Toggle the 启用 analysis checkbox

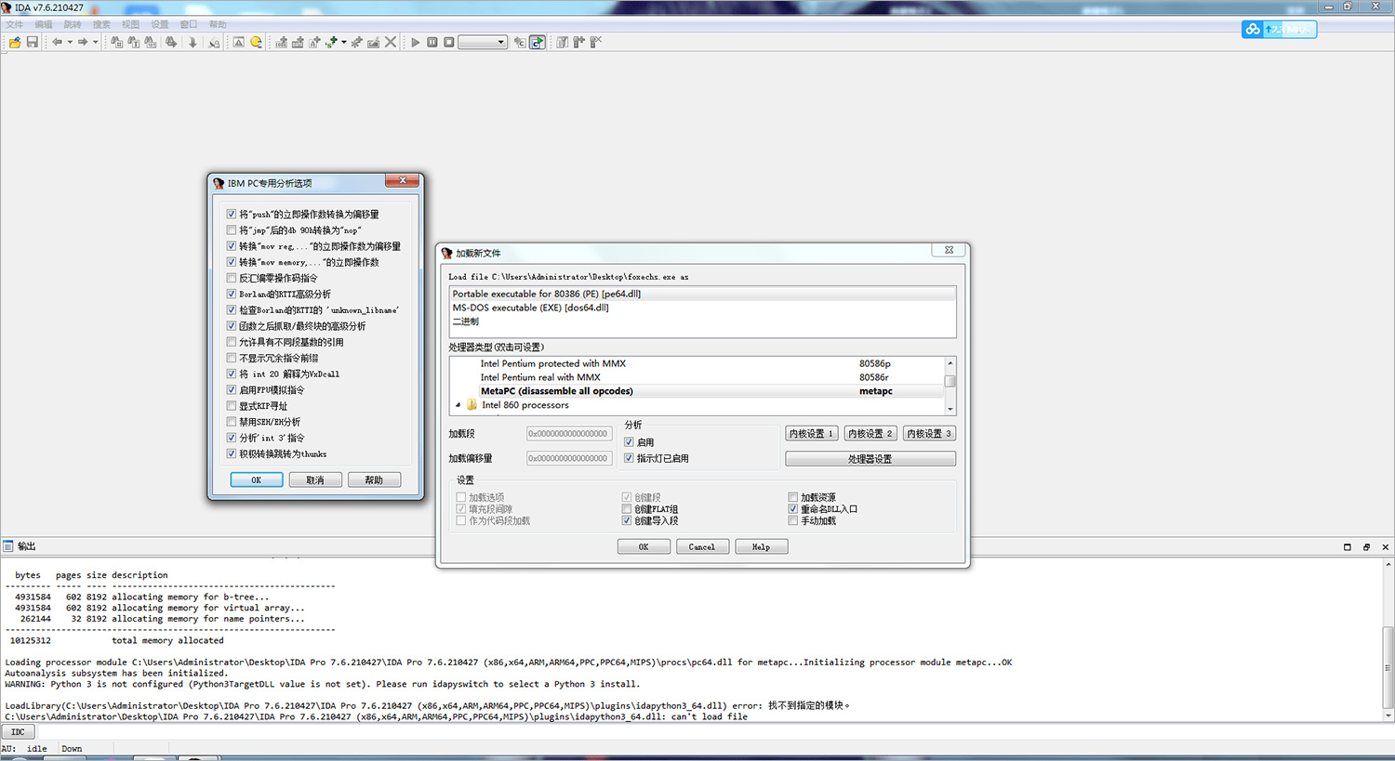click(629, 442)
